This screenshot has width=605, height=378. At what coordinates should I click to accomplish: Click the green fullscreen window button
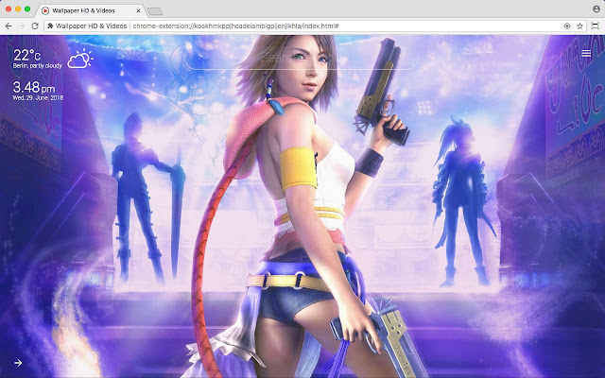27,9
